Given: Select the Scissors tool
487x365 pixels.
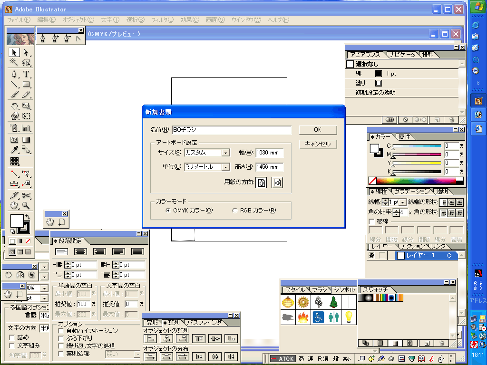Looking at the screenshot, I should (x=27, y=195).
